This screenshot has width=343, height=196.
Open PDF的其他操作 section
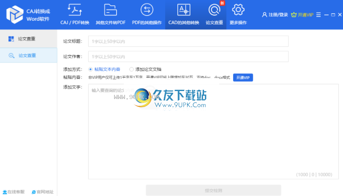tap(147, 14)
